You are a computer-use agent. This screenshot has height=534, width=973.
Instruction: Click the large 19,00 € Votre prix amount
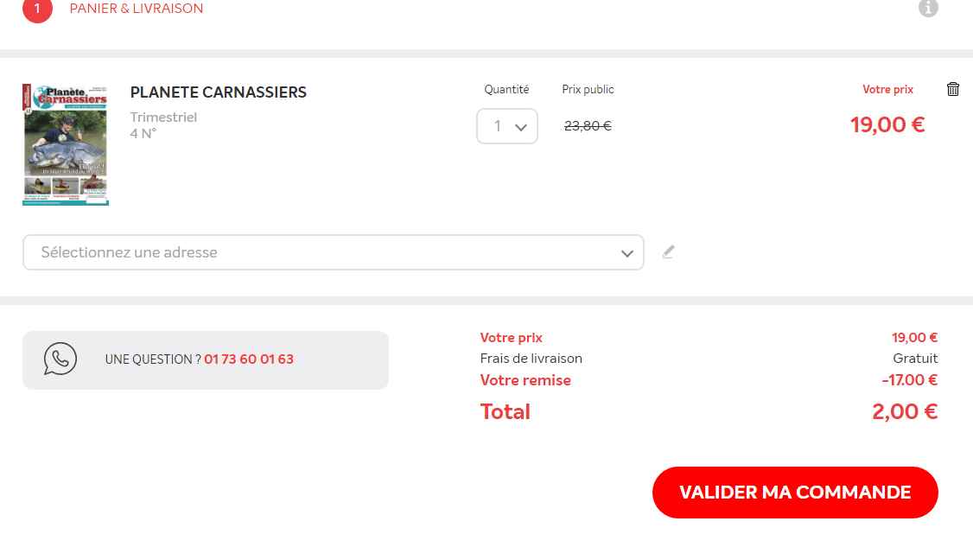887,124
